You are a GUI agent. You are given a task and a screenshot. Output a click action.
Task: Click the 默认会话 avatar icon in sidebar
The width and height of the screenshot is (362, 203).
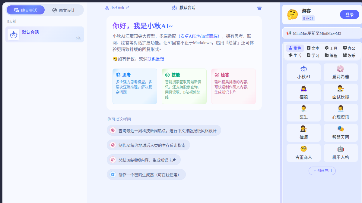tap(13, 34)
